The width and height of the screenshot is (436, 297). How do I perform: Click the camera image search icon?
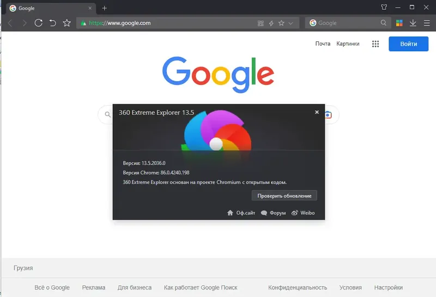point(329,114)
